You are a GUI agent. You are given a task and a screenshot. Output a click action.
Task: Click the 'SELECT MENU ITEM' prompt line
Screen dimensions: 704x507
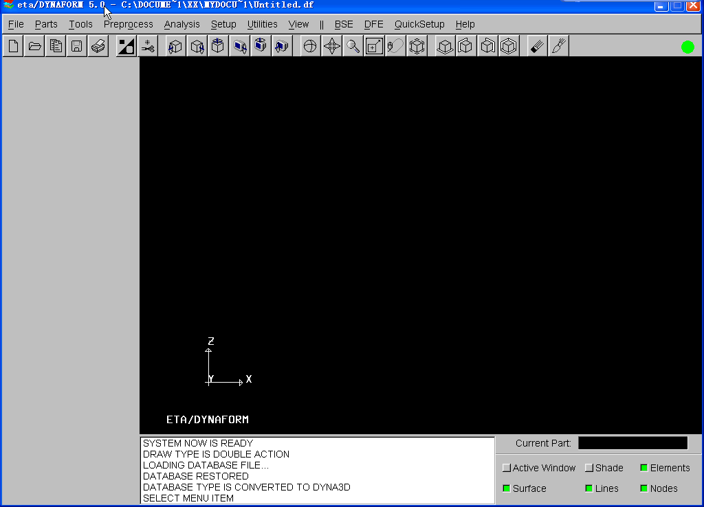(x=188, y=498)
